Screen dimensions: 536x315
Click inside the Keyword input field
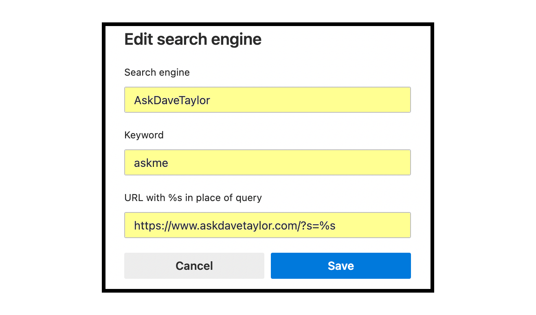click(267, 162)
